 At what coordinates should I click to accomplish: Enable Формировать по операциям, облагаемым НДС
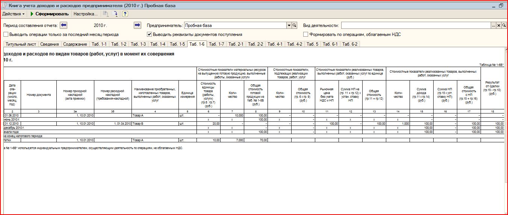[305, 34]
